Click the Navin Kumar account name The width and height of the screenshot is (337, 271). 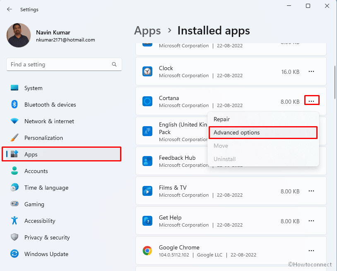click(x=53, y=32)
